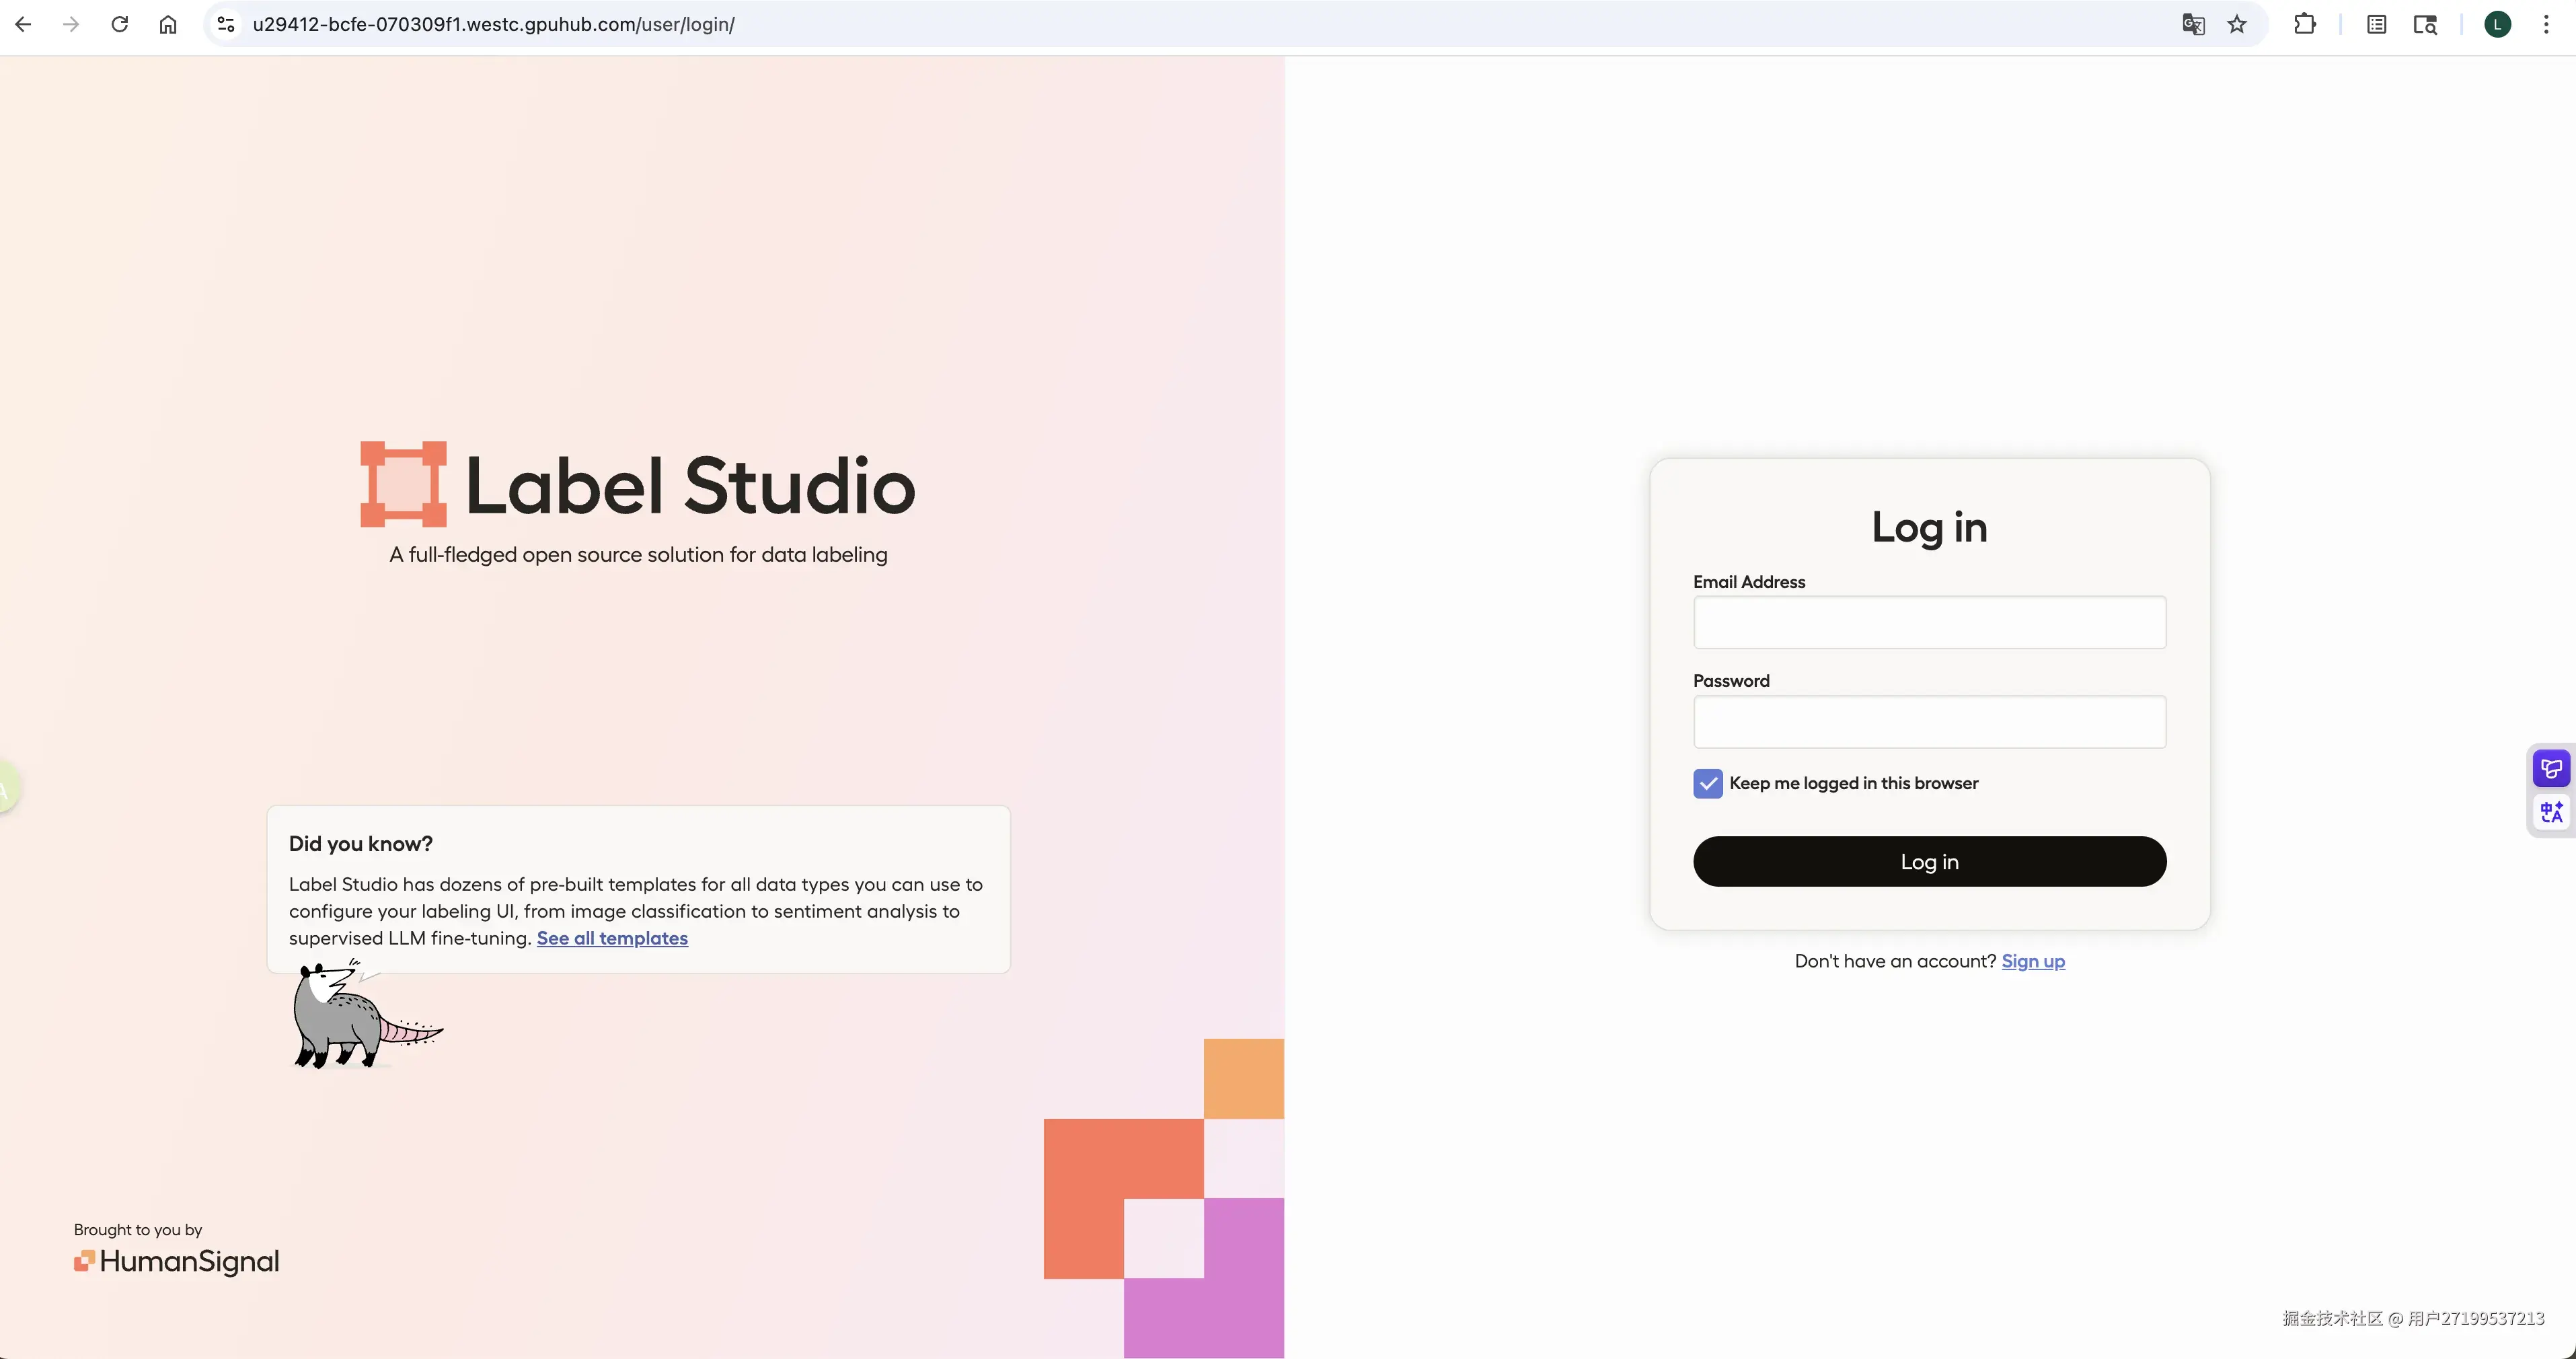Click the Password input field

pos(1929,721)
